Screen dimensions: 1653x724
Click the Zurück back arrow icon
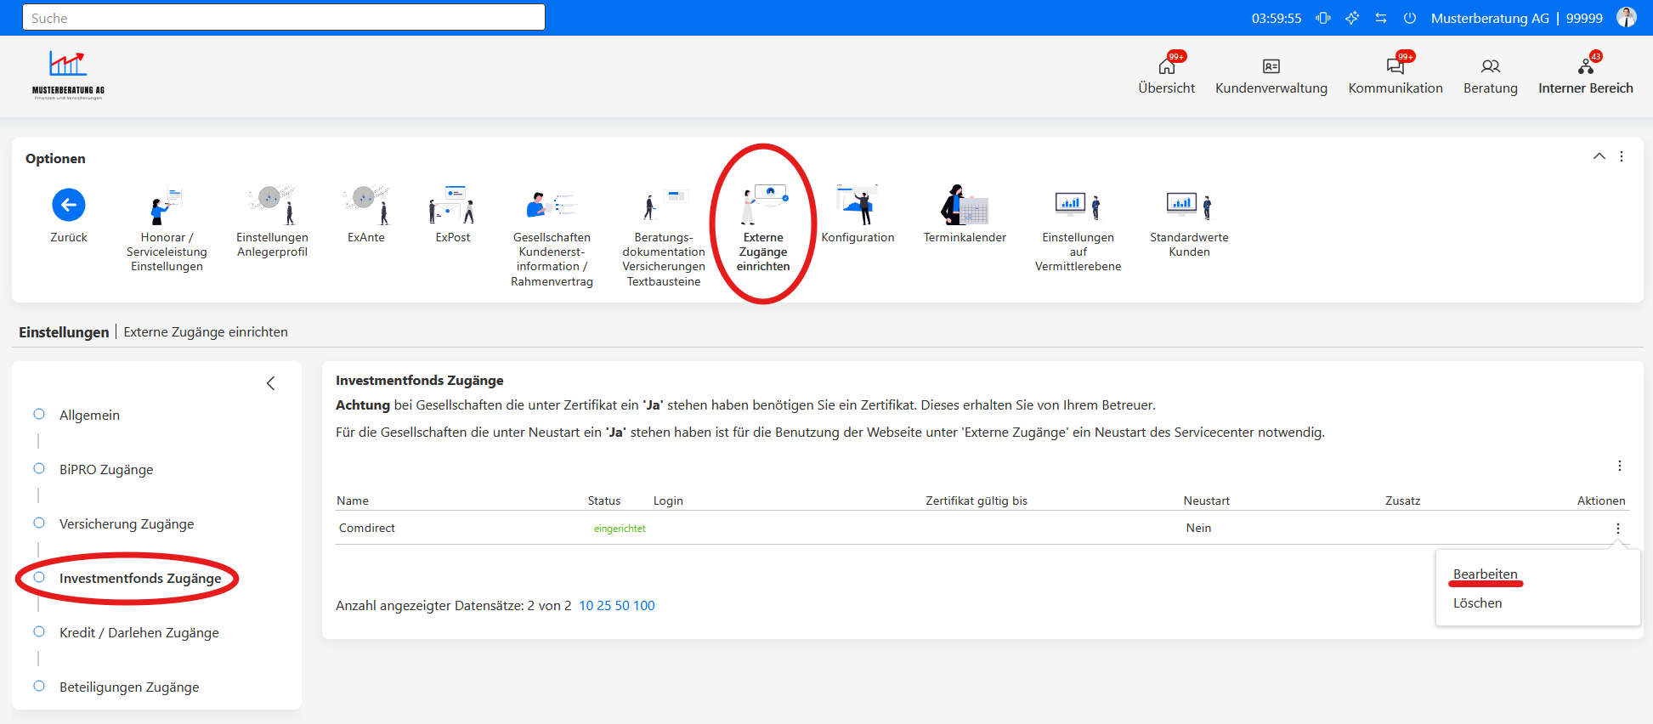[69, 205]
